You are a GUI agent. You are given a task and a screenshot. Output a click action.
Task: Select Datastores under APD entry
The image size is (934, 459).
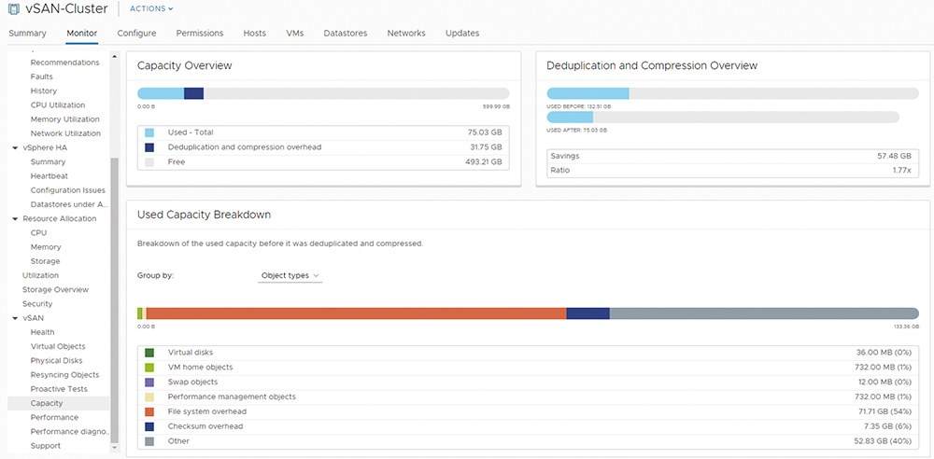[69, 204]
